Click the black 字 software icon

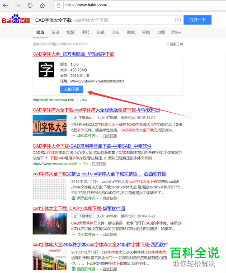pyautogui.click(x=47, y=69)
